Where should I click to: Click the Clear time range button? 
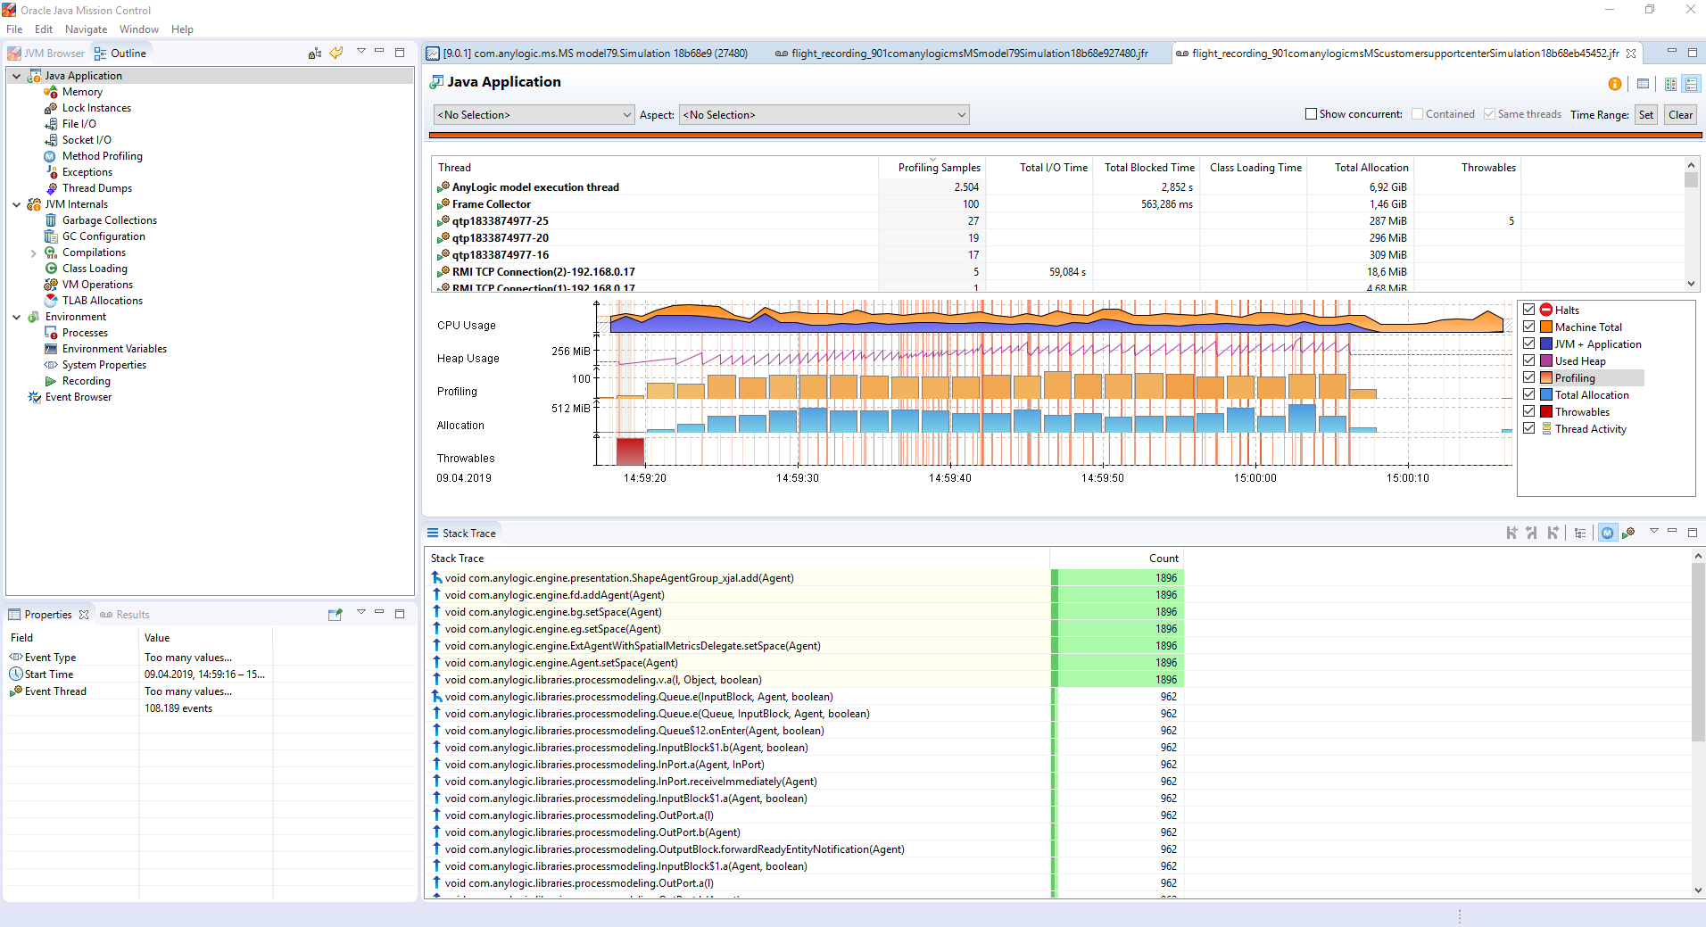click(1681, 114)
